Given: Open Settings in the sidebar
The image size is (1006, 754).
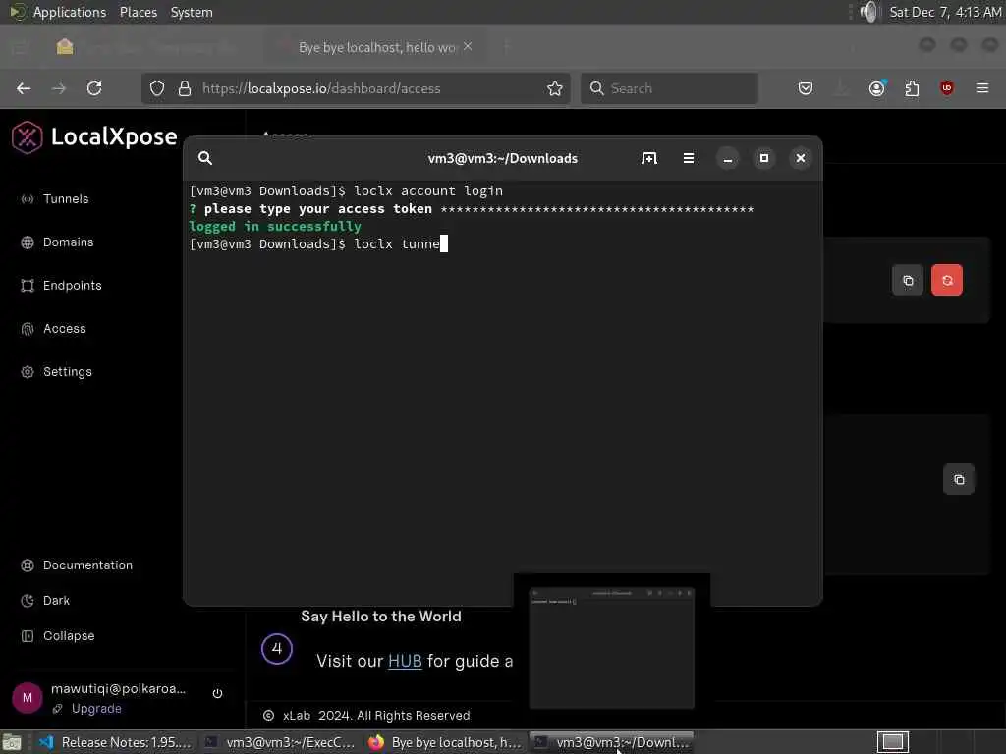Looking at the screenshot, I should 56,372.
